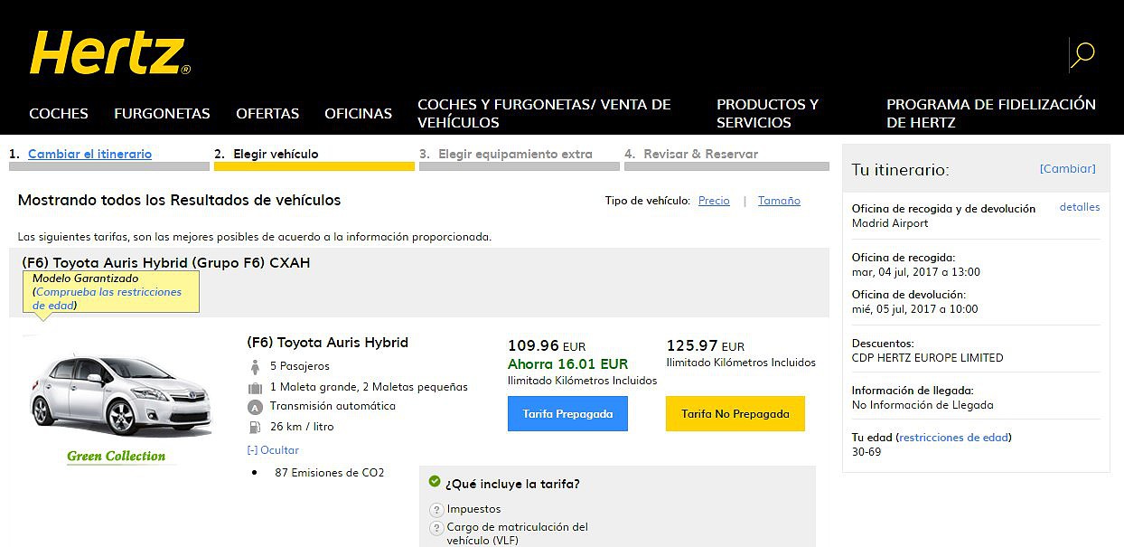Viewport: 1124px width, 547px height.
Task: Click help icon beside Cargo de matriculación
Action: point(436,528)
